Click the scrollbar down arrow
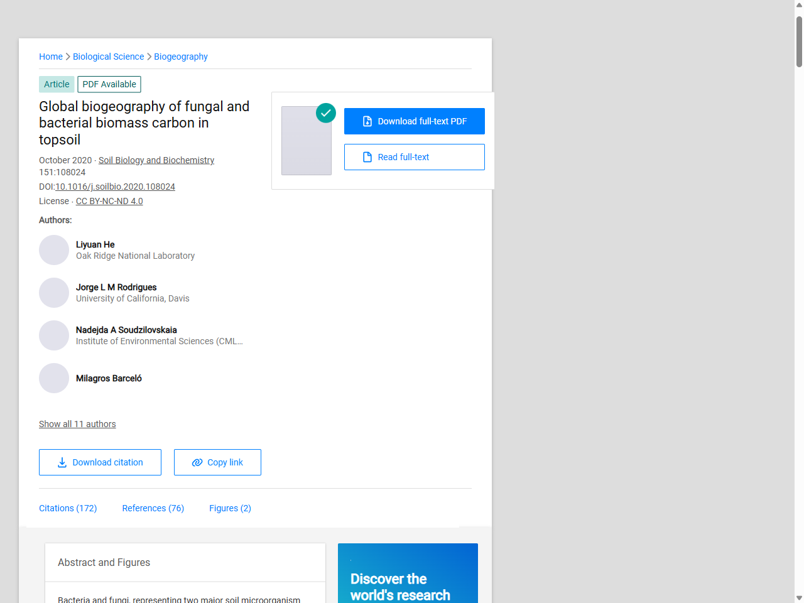 click(799, 598)
